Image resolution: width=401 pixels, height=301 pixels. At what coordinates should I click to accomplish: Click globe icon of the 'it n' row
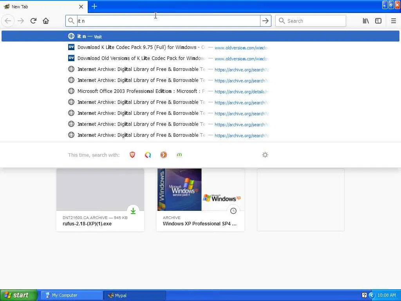[71, 36]
